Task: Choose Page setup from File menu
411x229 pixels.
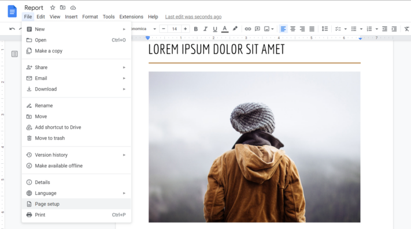Action: click(x=76, y=204)
